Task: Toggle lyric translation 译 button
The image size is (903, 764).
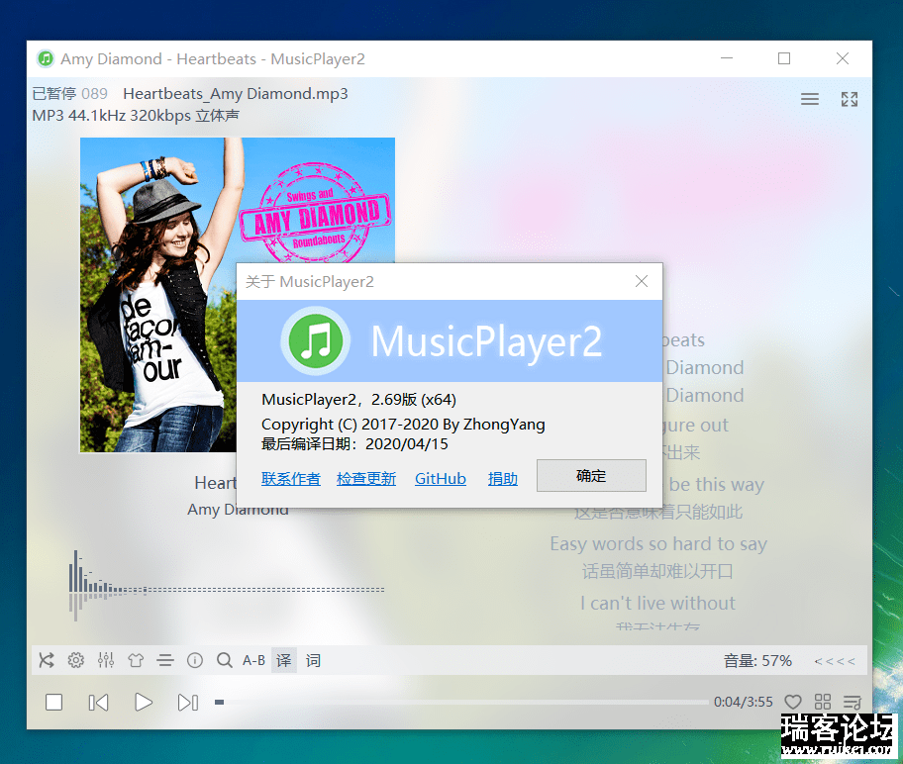Action: pos(284,660)
